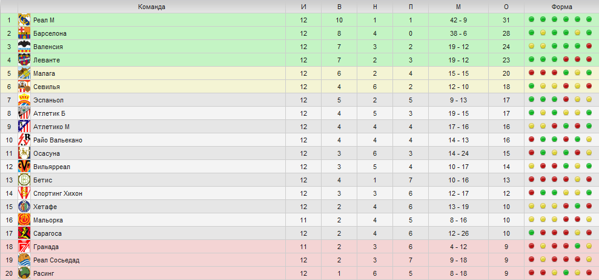Click Гранада's green form dot
Image resolution: width=599 pixels, height=280 pixels.
pos(578,246)
